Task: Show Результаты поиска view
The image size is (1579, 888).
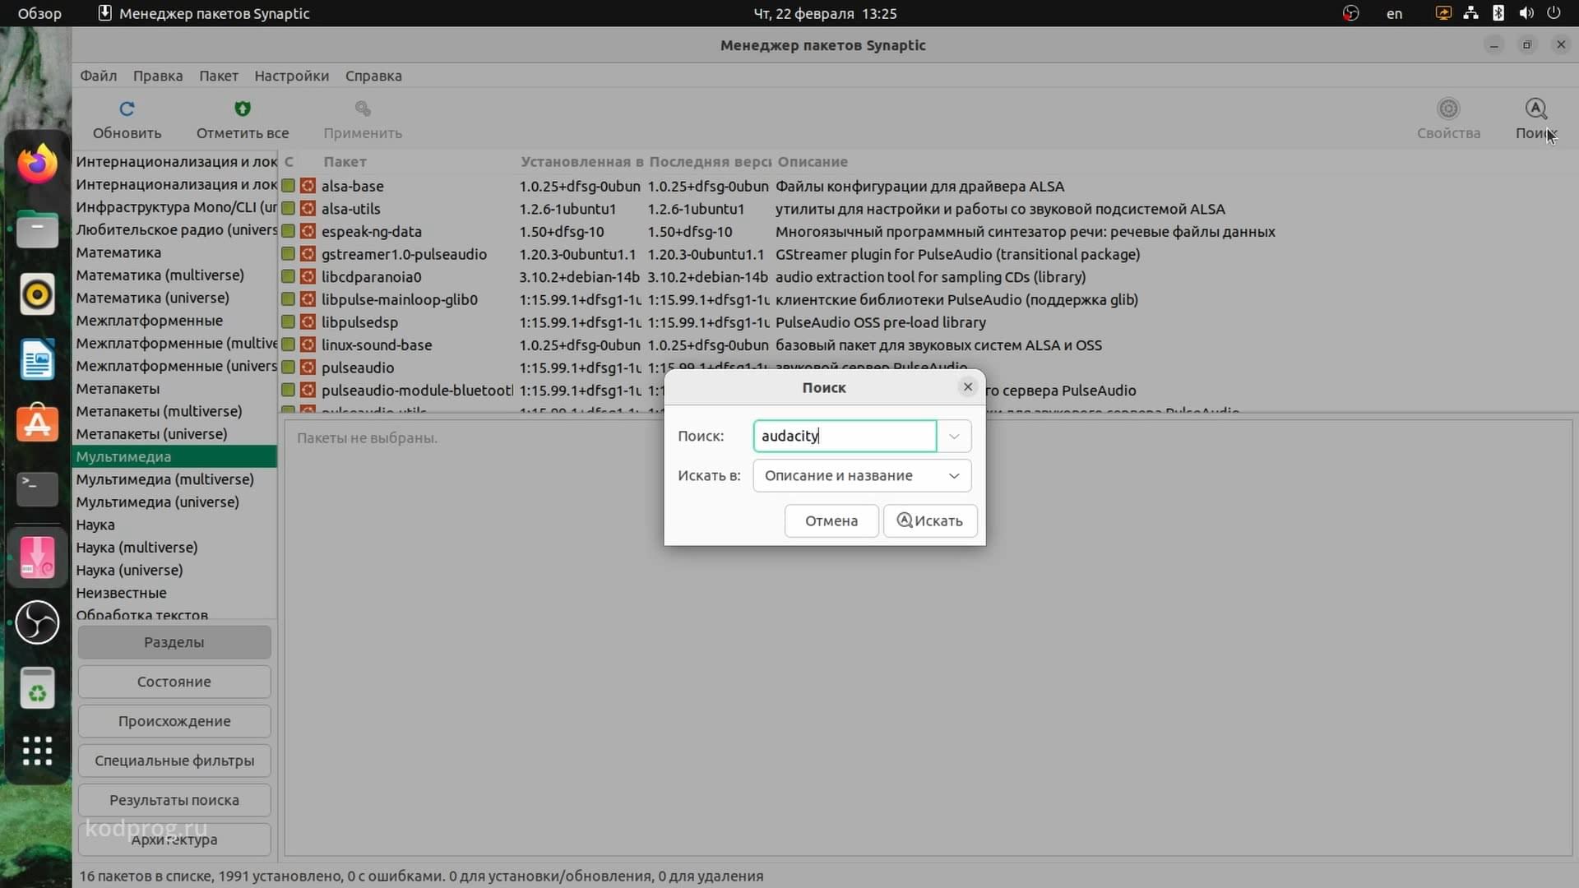Action: tap(174, 800)
